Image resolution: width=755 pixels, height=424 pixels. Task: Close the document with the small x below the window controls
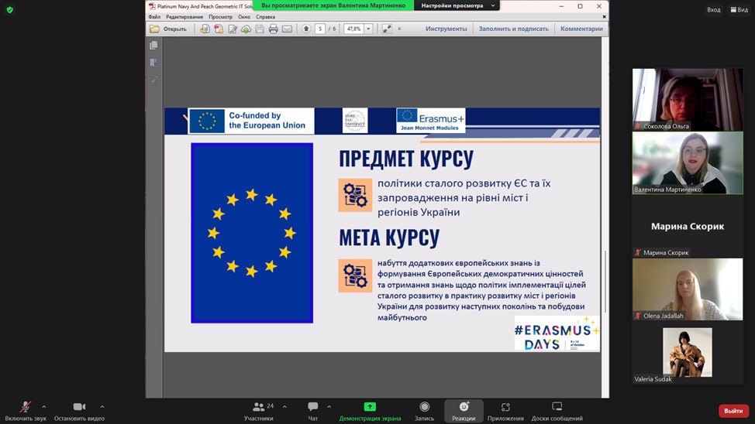pos(605,17)
